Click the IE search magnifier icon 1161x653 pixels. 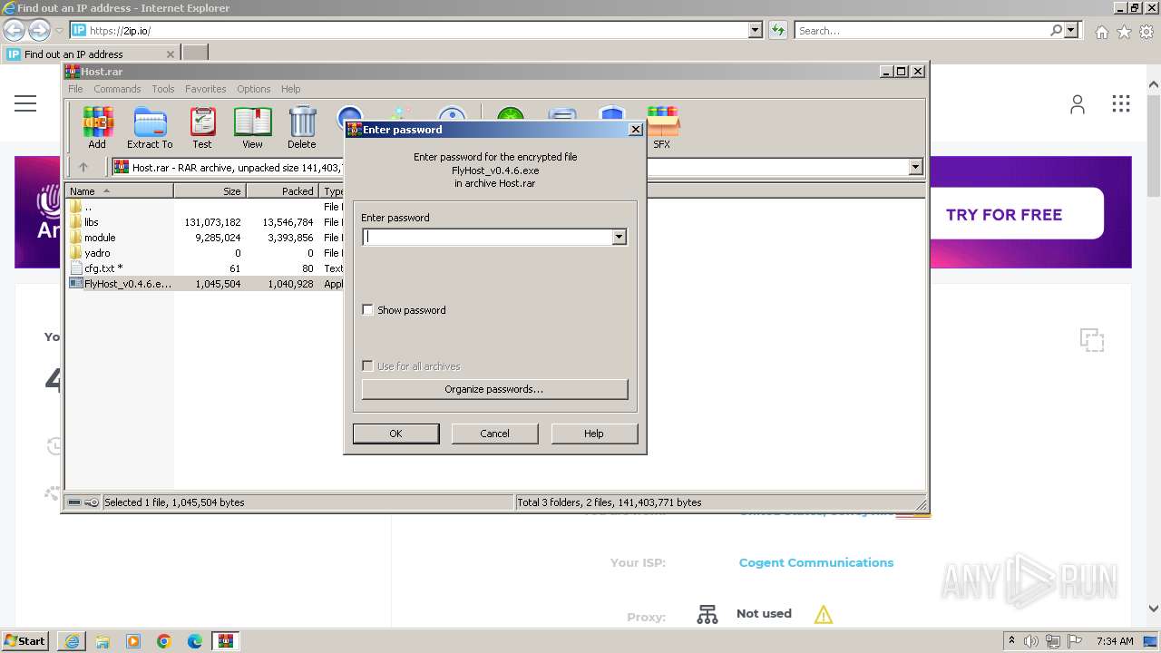point(1056,31)
